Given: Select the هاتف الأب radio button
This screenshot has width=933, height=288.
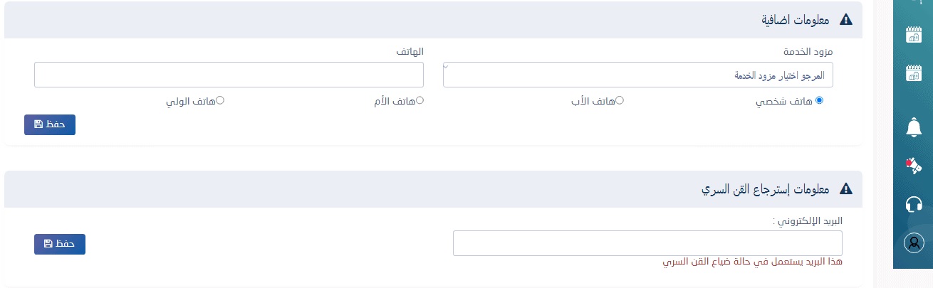Looking at the screenshot, I should 620,100.
